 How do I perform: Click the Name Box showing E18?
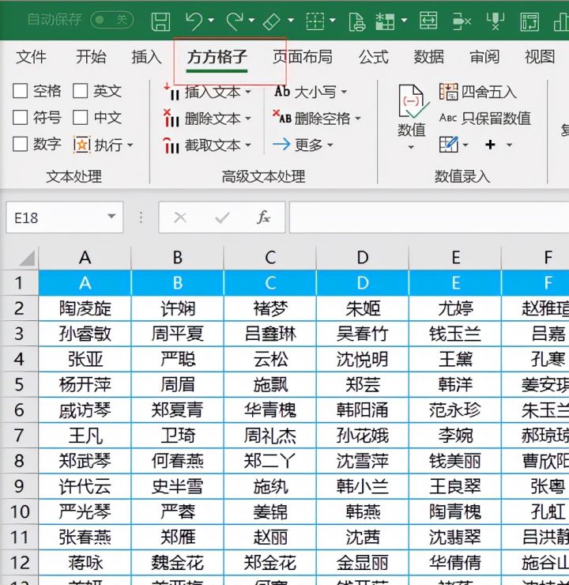(x=65, y=217)
